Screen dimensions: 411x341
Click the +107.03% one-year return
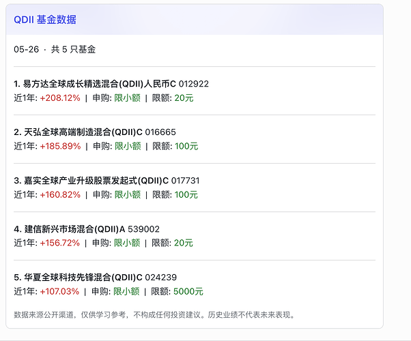59,291
